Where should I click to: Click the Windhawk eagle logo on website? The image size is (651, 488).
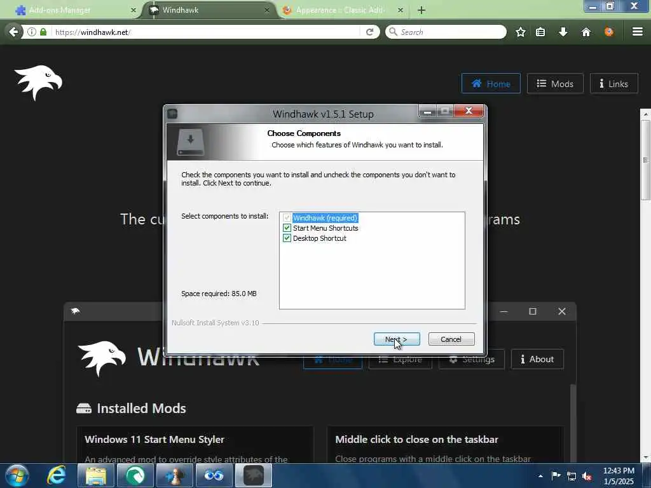(x=38, y=83)
